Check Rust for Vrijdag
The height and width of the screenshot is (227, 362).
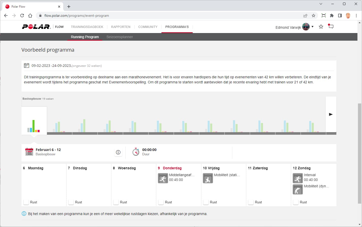[x=206, y=202]
